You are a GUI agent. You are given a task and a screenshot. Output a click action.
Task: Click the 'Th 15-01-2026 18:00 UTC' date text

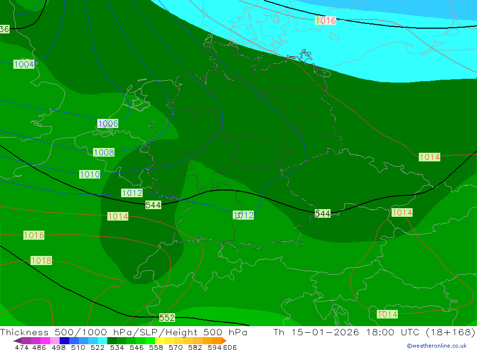(x=346, y=332)
